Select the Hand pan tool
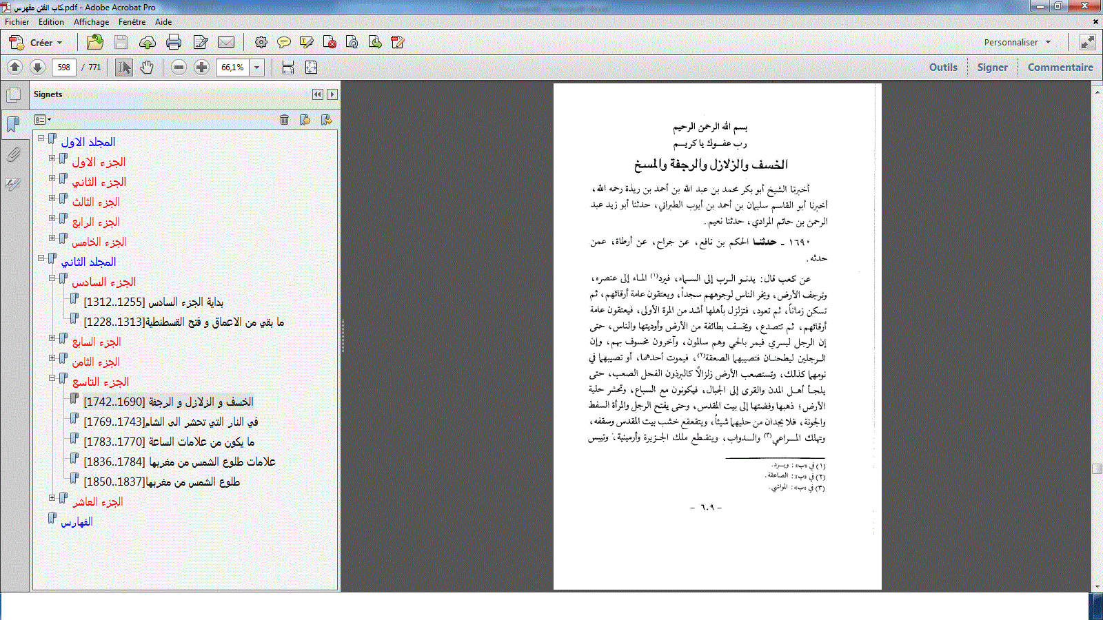Image resolution: width=1103 pixels, height=620 pixels. (146, 68)
